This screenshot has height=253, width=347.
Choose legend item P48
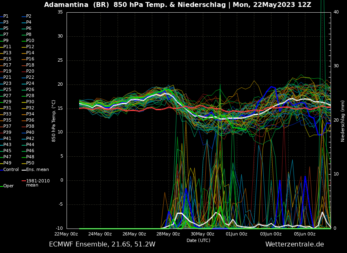coord(28,157)
